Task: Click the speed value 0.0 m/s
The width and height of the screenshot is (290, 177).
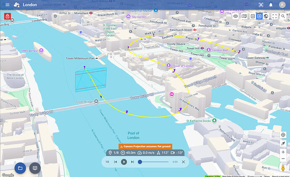Action: click(x=146, y=153)
